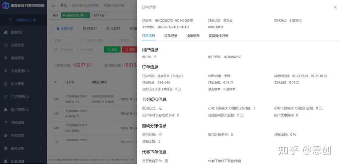
Task: Click the 储值管理 sidebar icon
Action: click(x=6, y=58)
